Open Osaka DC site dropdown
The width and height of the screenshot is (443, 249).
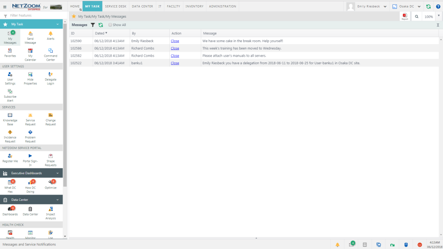(407, 7)
